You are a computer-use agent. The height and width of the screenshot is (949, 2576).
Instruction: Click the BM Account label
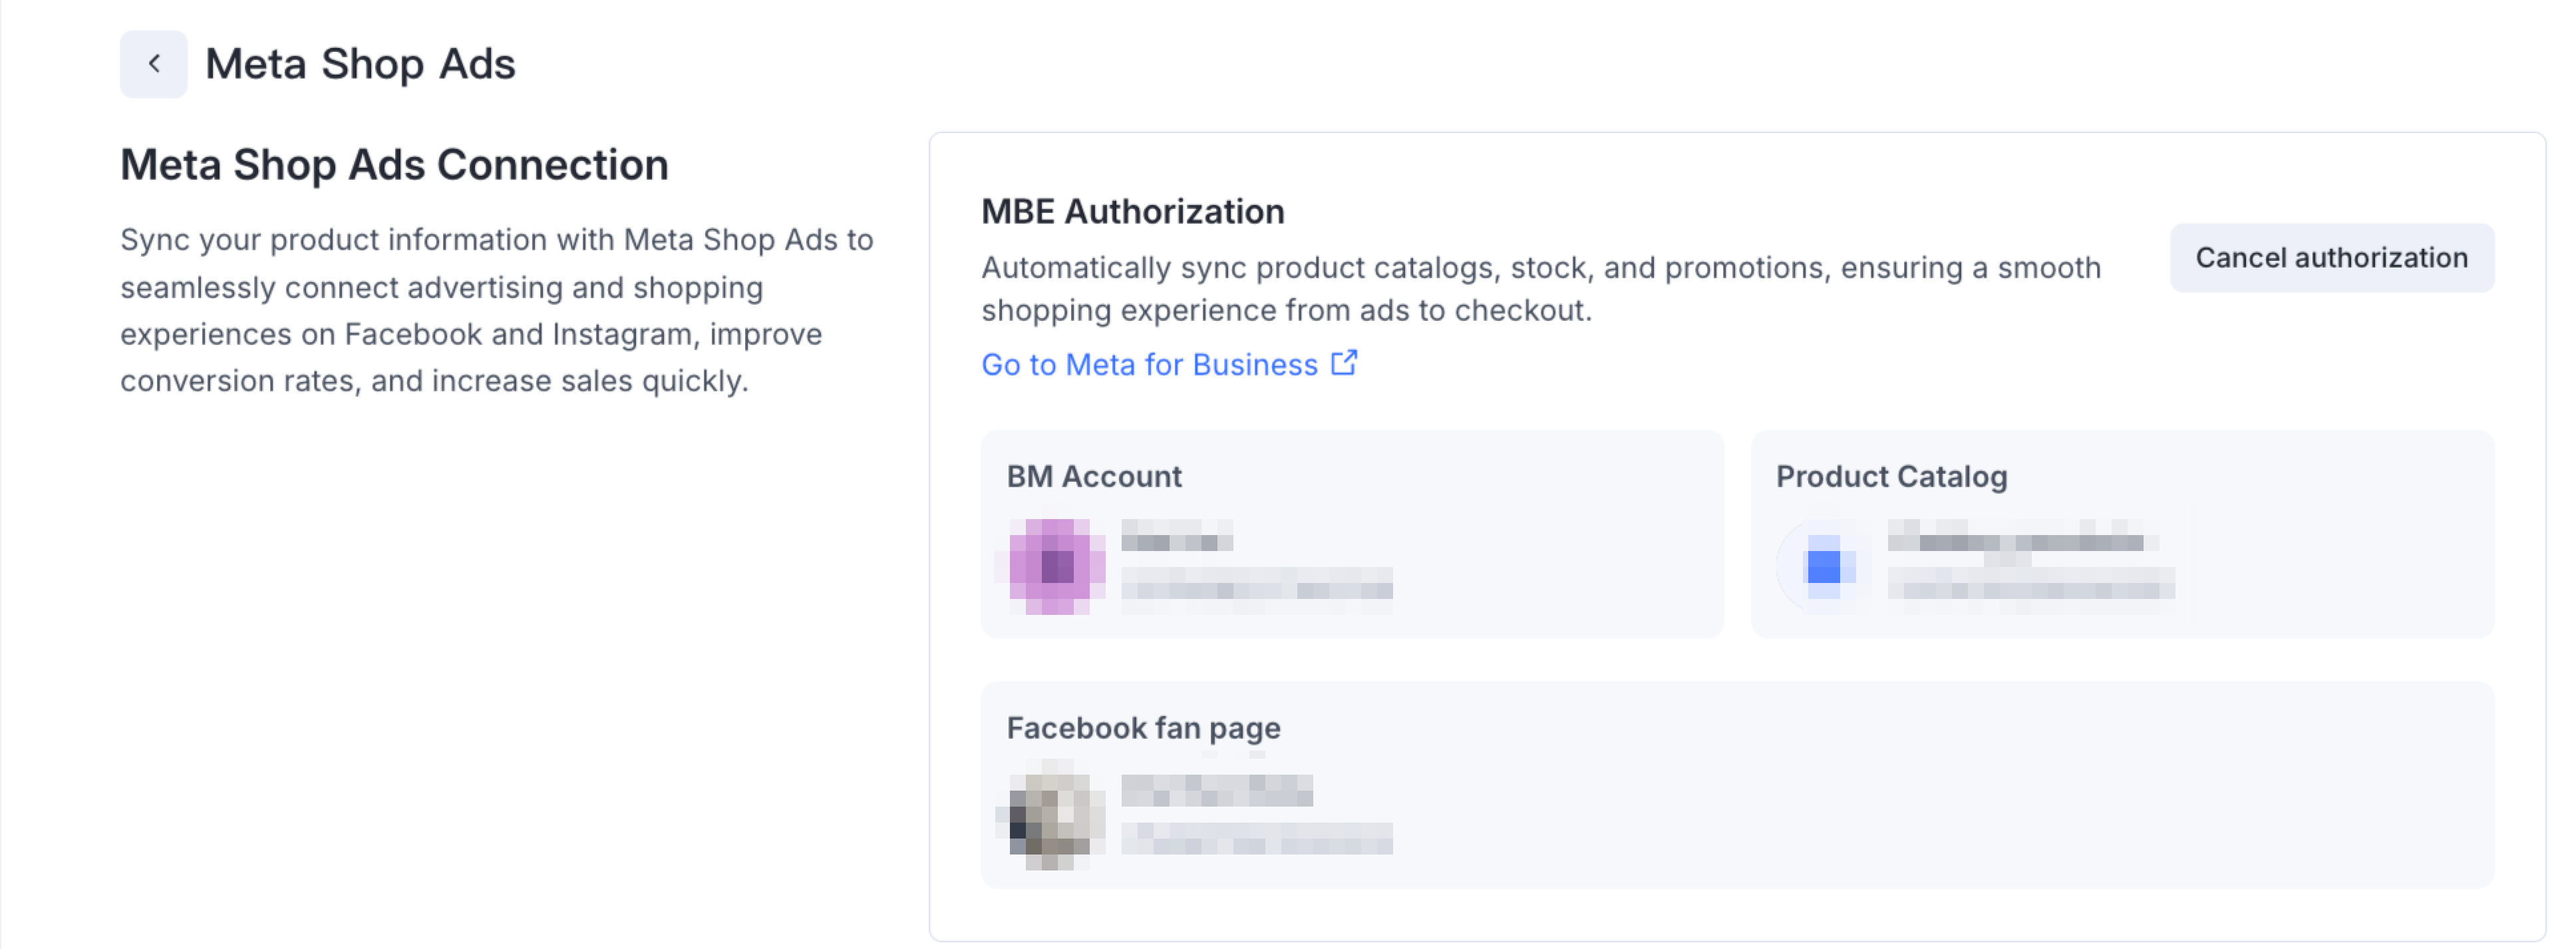(1094, 476)
